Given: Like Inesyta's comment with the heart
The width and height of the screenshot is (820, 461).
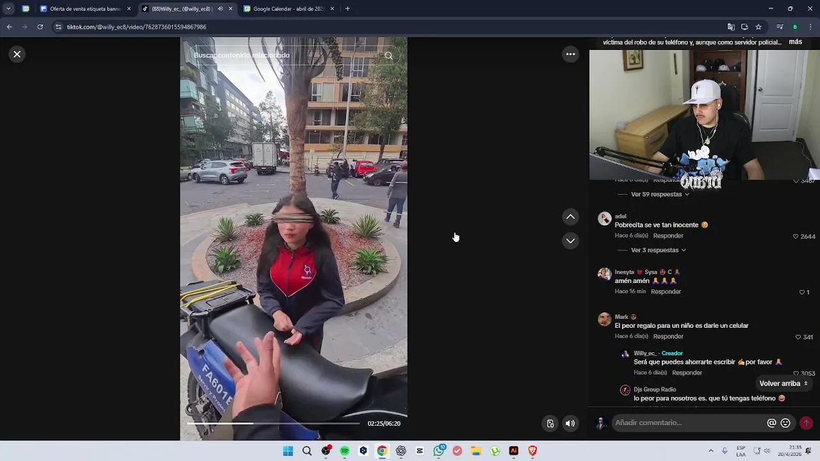Looking at the screenshot, I should click(x=801, y=292).
